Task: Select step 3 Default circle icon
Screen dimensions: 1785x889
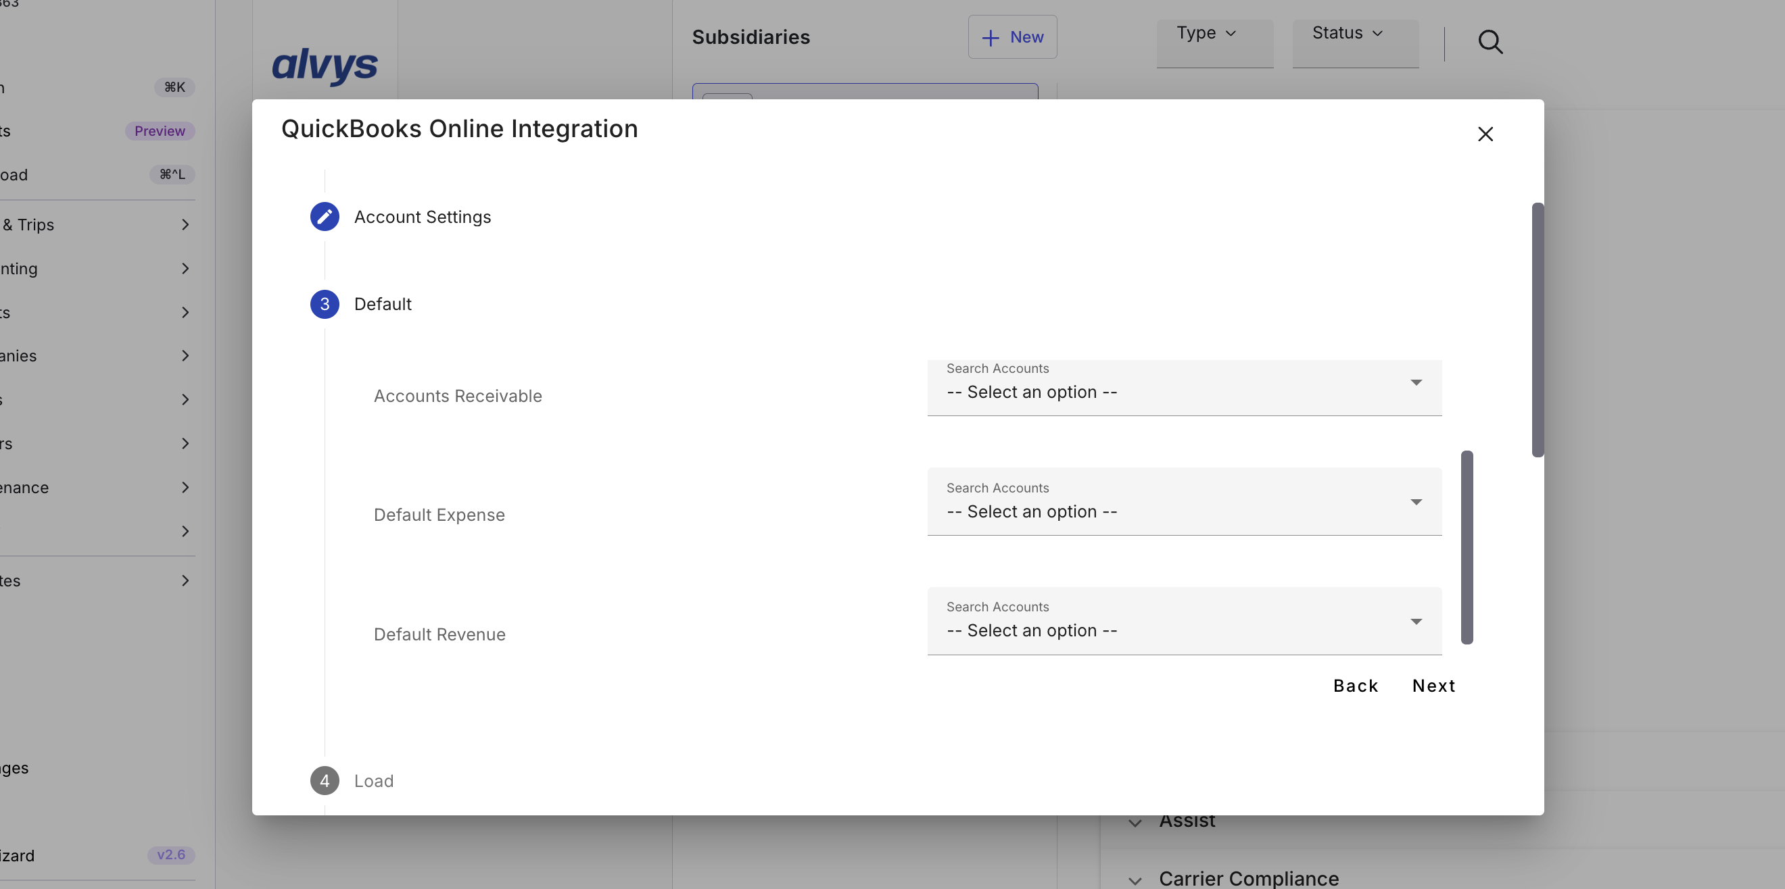Action: [x=325, y=304]
